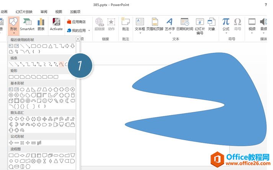This screenshot has width=273, height=170.
Task: Pick the left arrow in 箭头总汇
Action: (16, 119)
